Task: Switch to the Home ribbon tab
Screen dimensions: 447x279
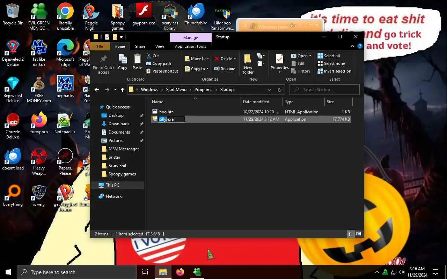Action: (x=119, y=46)
